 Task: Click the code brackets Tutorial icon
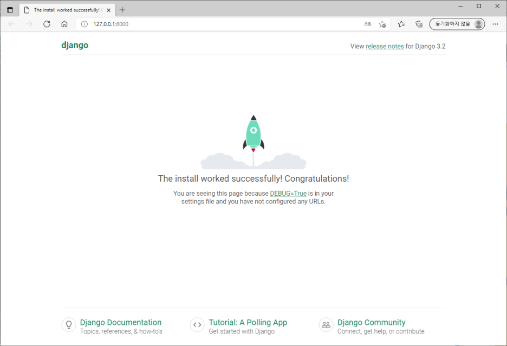pyautogui.click(x=197, y=325)
